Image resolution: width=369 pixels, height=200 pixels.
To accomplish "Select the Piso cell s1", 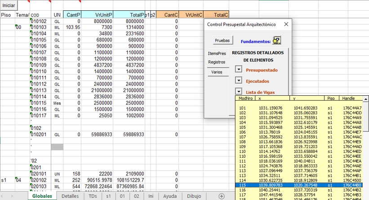I will click(8, 180).
